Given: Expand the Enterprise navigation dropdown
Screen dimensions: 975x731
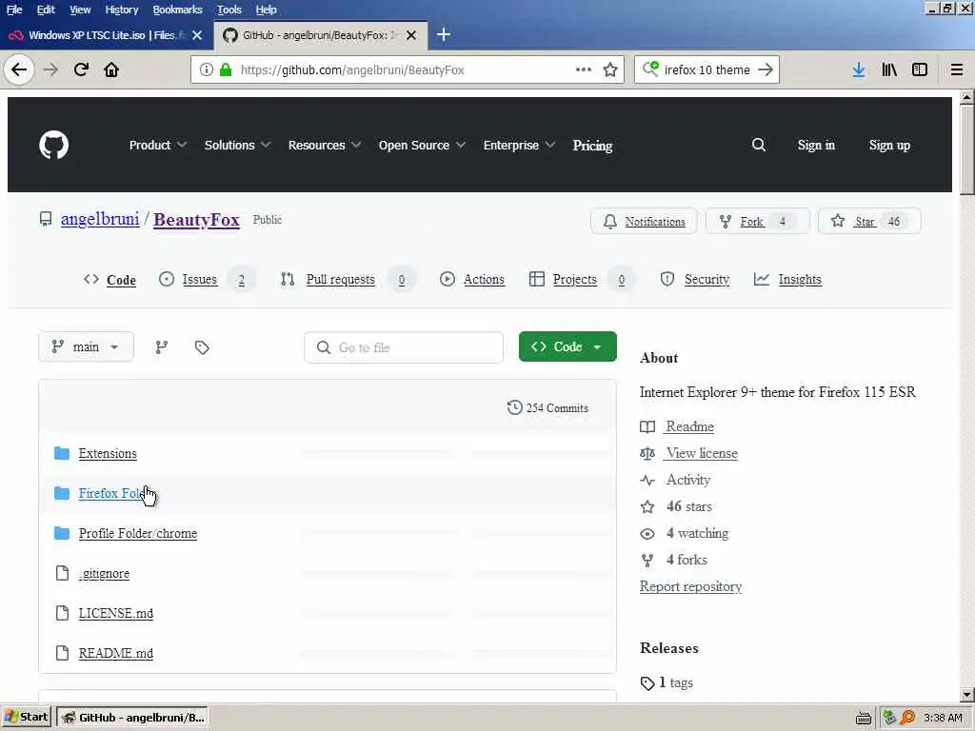Looking at the screenshot, I should (519, 145).
